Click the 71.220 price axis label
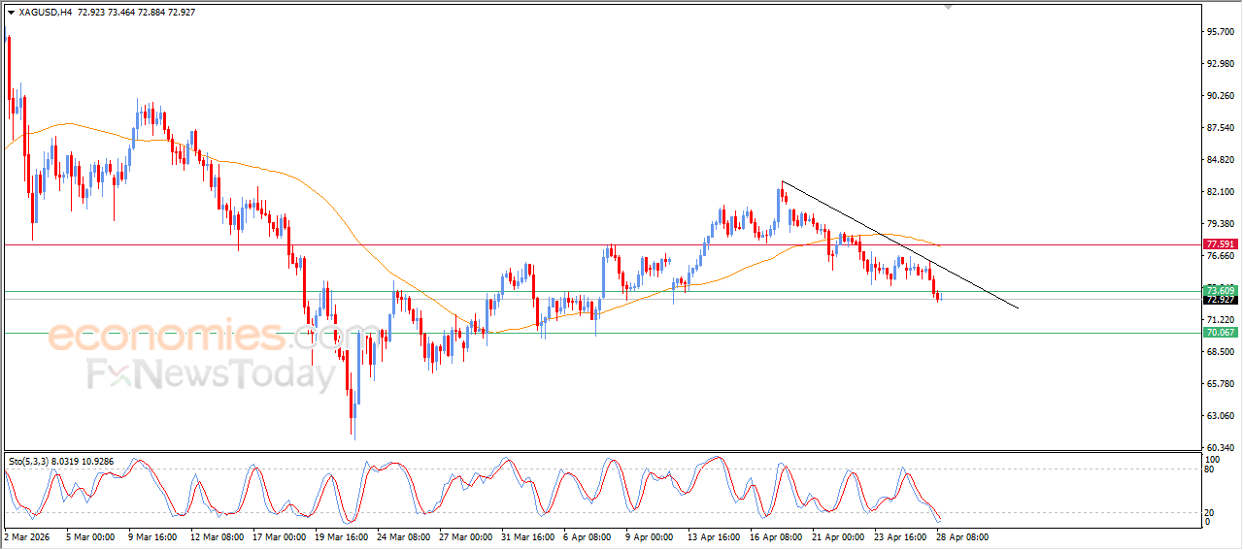Image resolution: width=1243 pixels, height=550 pixels. coord(1220,320)
